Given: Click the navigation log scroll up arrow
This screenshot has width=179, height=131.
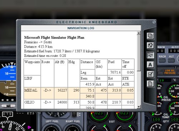Looking at the screenshot, I should 139,33.
